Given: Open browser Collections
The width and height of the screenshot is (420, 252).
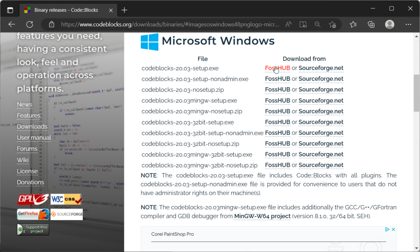Looking at the screenshot, I should (x=371, y=24).
